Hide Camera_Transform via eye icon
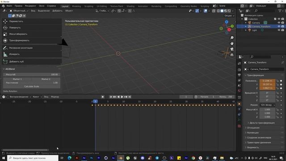 279,26
